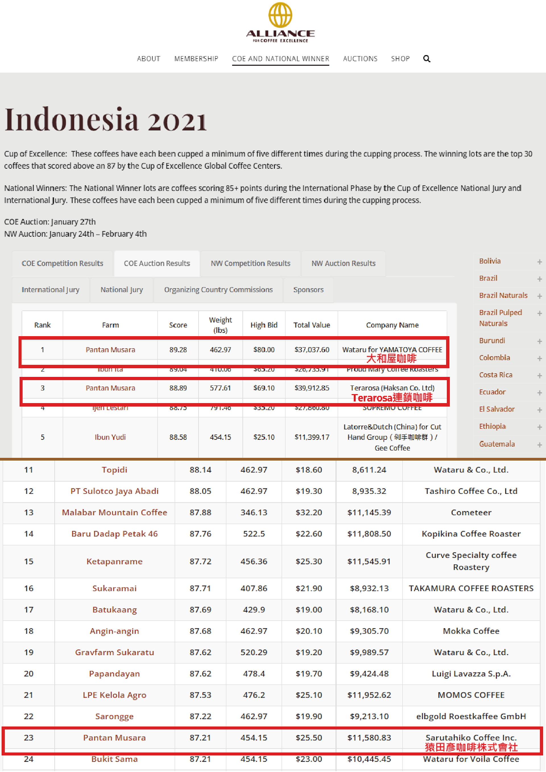The image size is (546, 772).
Task: Open the International Jury tab
Action: [x=50, y=290]
